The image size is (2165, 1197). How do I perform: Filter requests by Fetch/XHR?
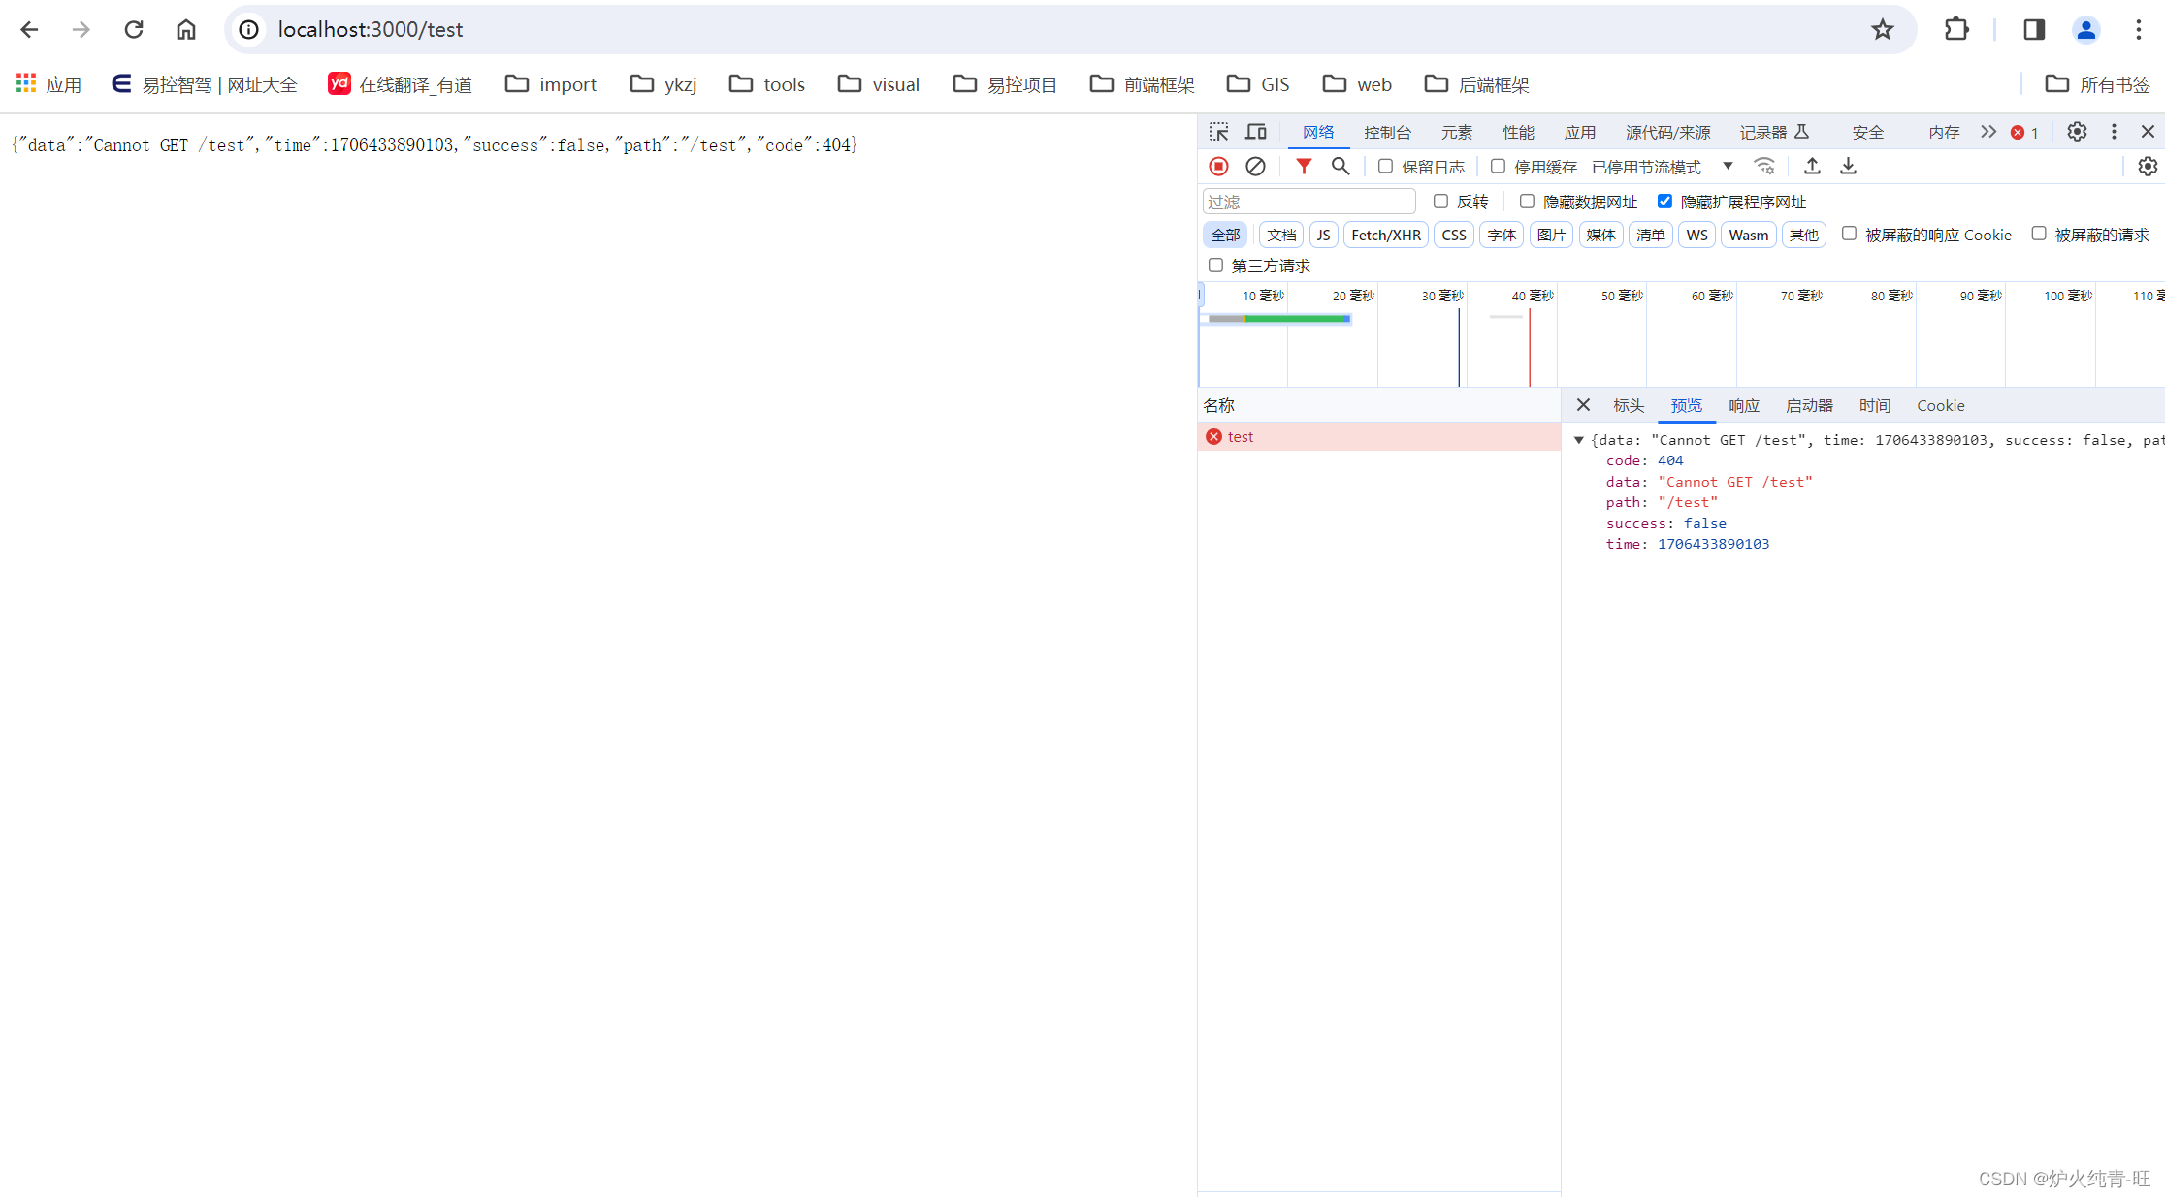pyautogui.click(x=1385, y=235)
